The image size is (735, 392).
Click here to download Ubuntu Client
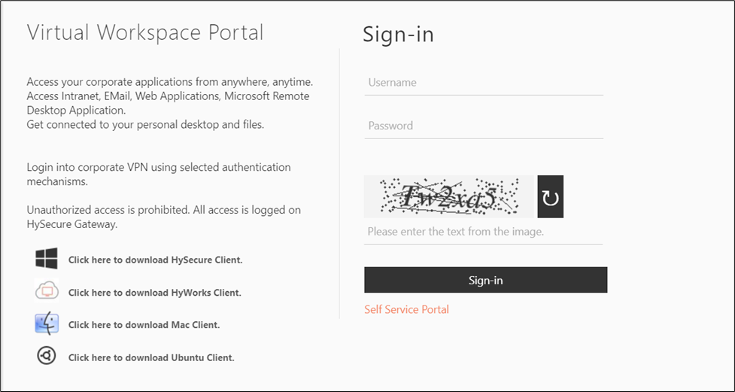151,358
